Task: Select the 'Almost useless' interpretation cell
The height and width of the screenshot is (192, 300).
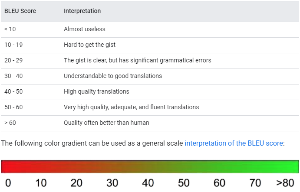Action: tap(85, 29)
